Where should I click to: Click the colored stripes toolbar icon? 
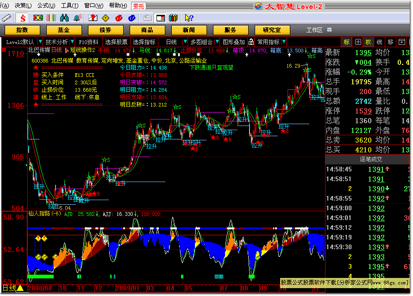coord(51,18)
